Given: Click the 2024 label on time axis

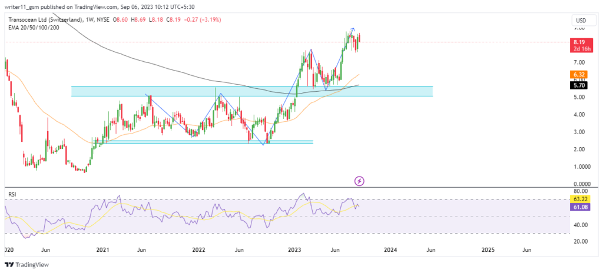Looking at the screenshot, I should click(x=391, y=249).
